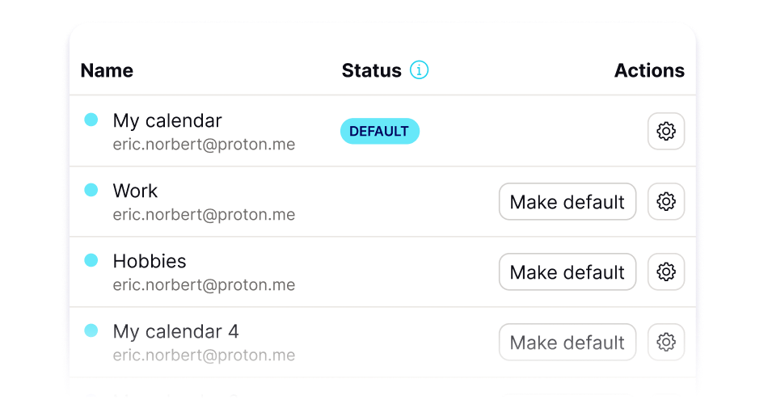Select the My calendar name

[x=167, y=120]
